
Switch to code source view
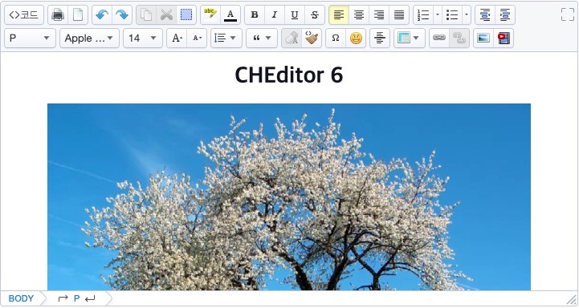24,14
